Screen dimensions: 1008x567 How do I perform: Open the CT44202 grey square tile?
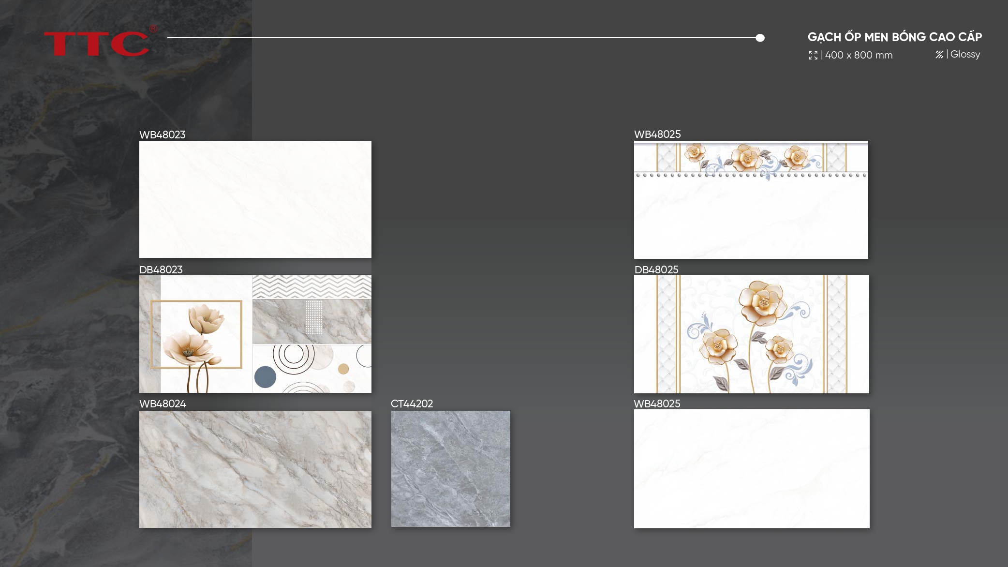point(450,468)
